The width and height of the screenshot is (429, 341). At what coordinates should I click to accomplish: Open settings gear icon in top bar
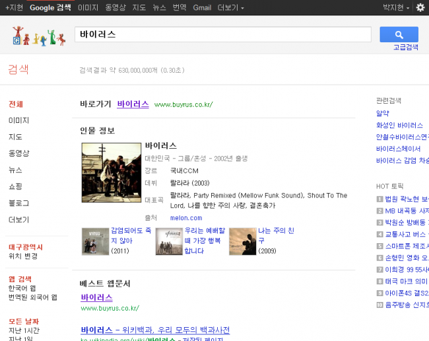tap(420, 7)
